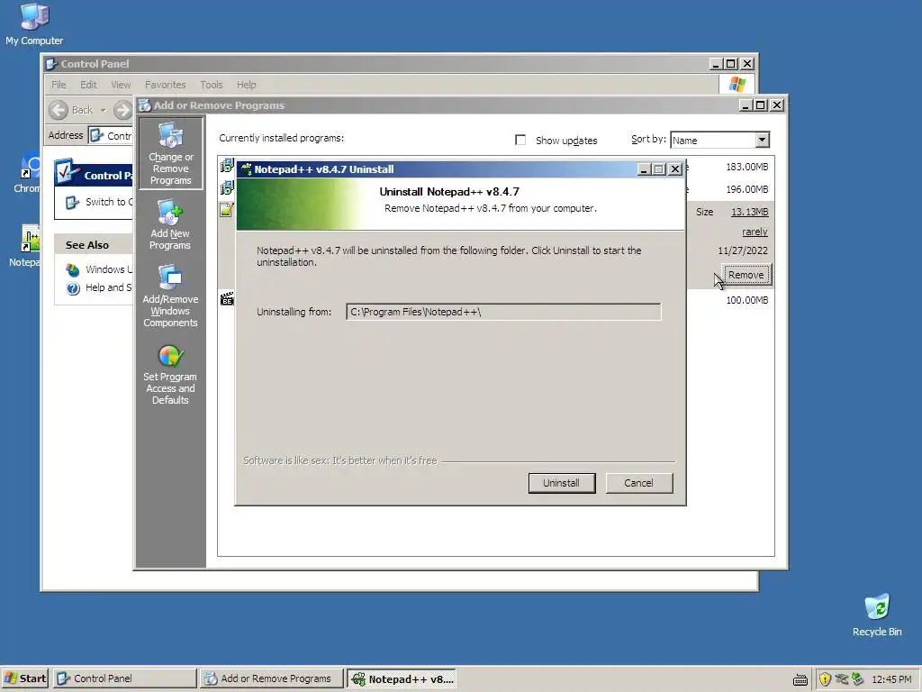Viewport: 922px width, 692px height.
Task: Select Add/Remove Windows Components sidebar icon
Action: click(170, 296)
